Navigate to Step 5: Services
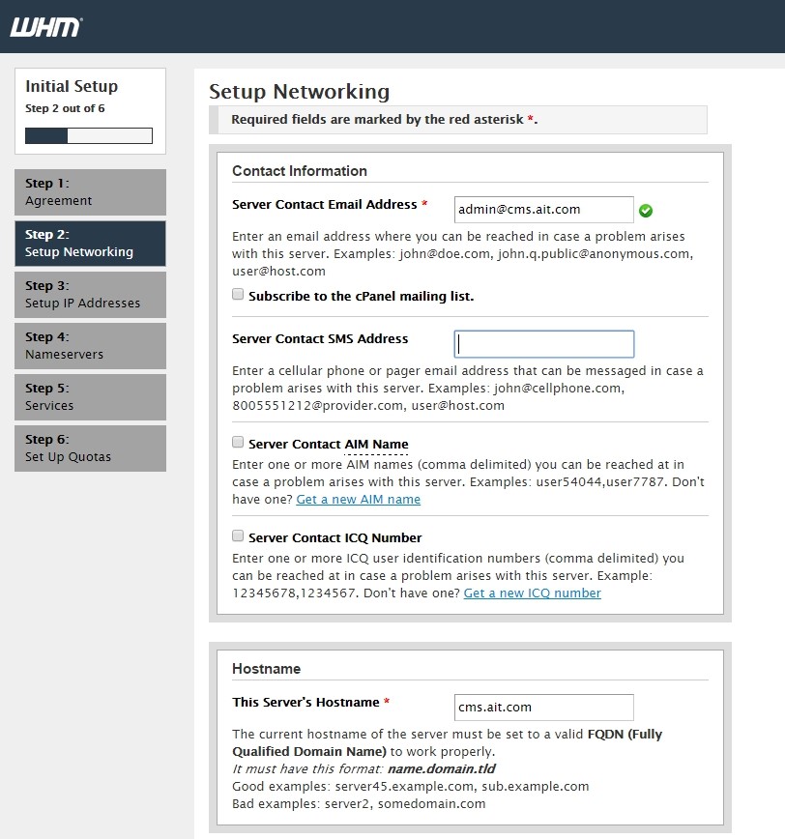785x839 pixels. 90,397
